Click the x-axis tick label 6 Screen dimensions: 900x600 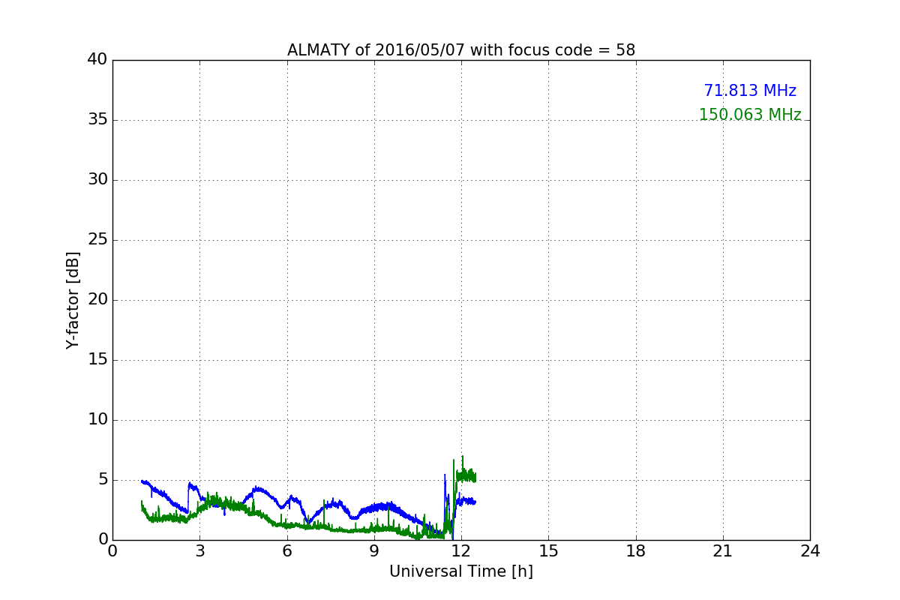coord(287,551)
